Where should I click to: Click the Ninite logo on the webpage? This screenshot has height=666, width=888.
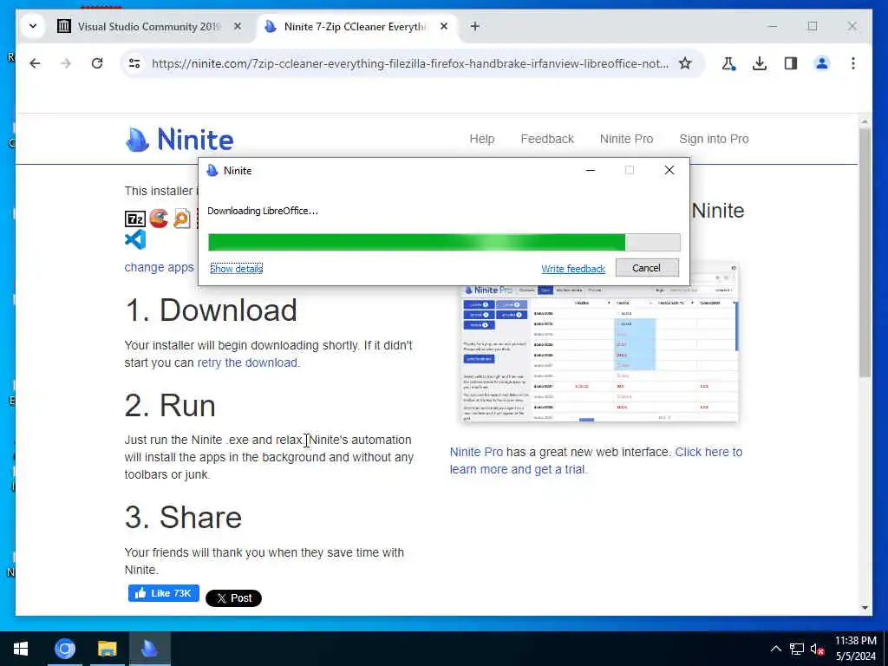click(179, 140)
